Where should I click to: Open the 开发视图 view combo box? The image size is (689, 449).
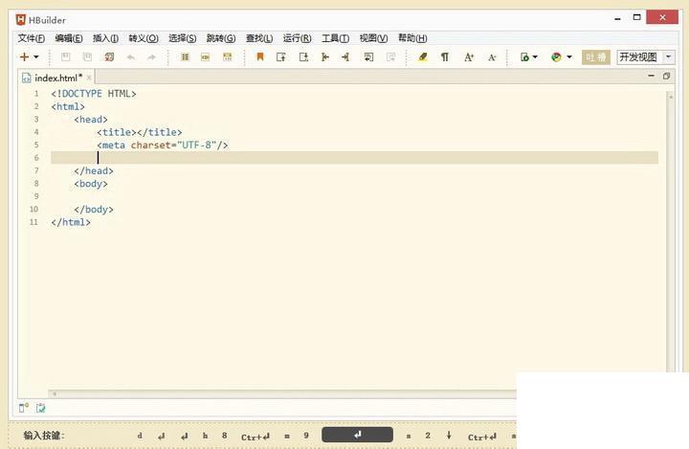[x=646, y=57]
